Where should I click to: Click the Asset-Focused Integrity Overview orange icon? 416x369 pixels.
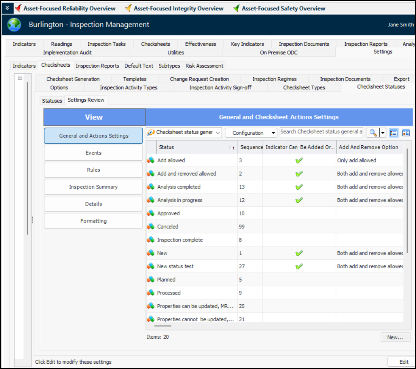tap(128, 8)
